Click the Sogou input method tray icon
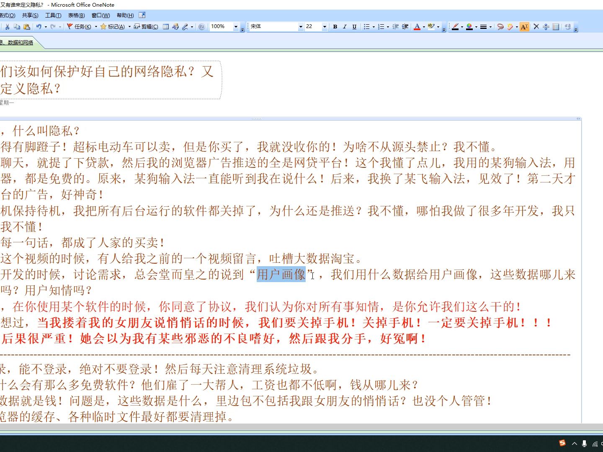The width and height of the screenshot is (603, 452). (x=562, y=443)
